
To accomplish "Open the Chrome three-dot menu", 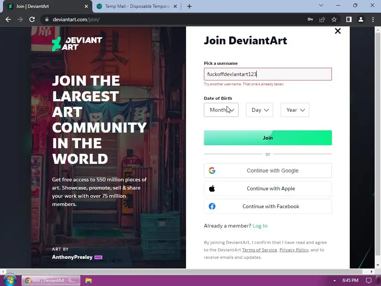I will [x=373, y=19].
